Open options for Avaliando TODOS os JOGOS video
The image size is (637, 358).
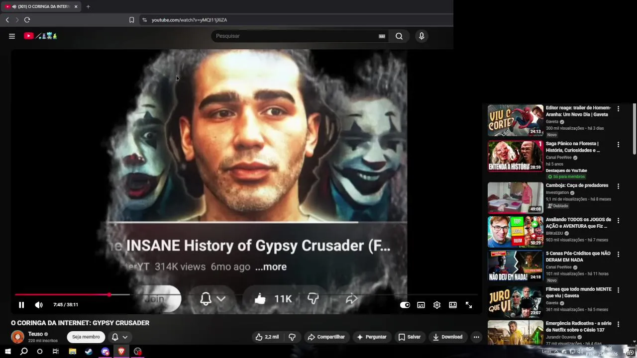(x=618, y=220)
